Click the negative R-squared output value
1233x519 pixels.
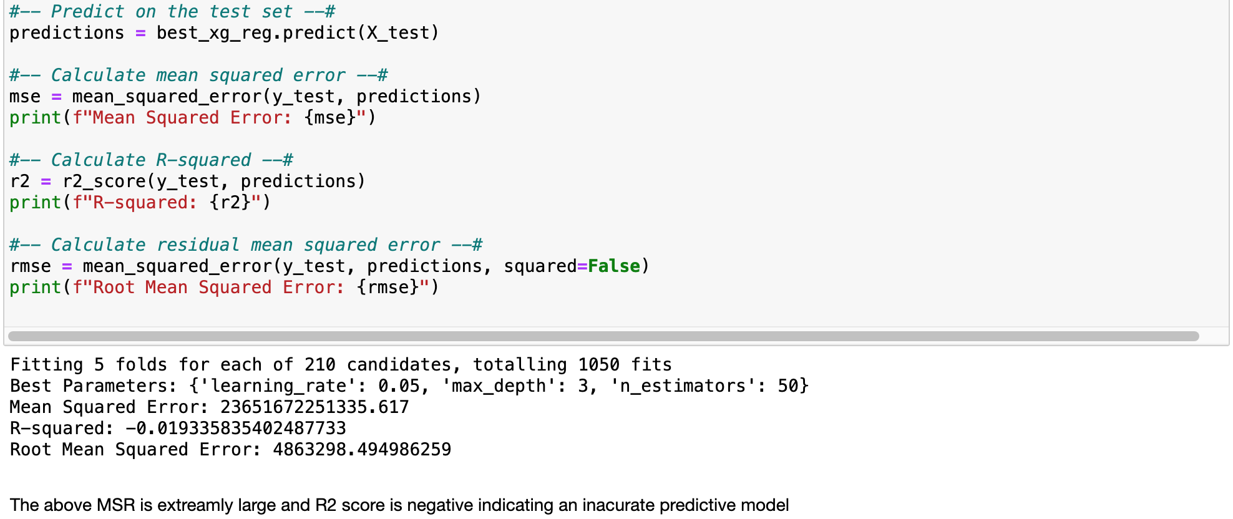236,429
